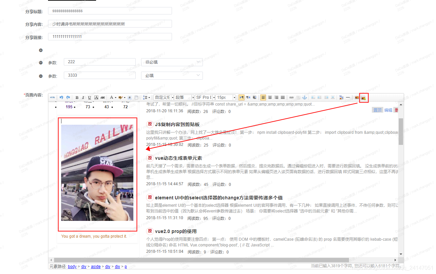Screen dimensions: 436x274
Task: Select the inserted photo in editor
Action: click(97, 173)
